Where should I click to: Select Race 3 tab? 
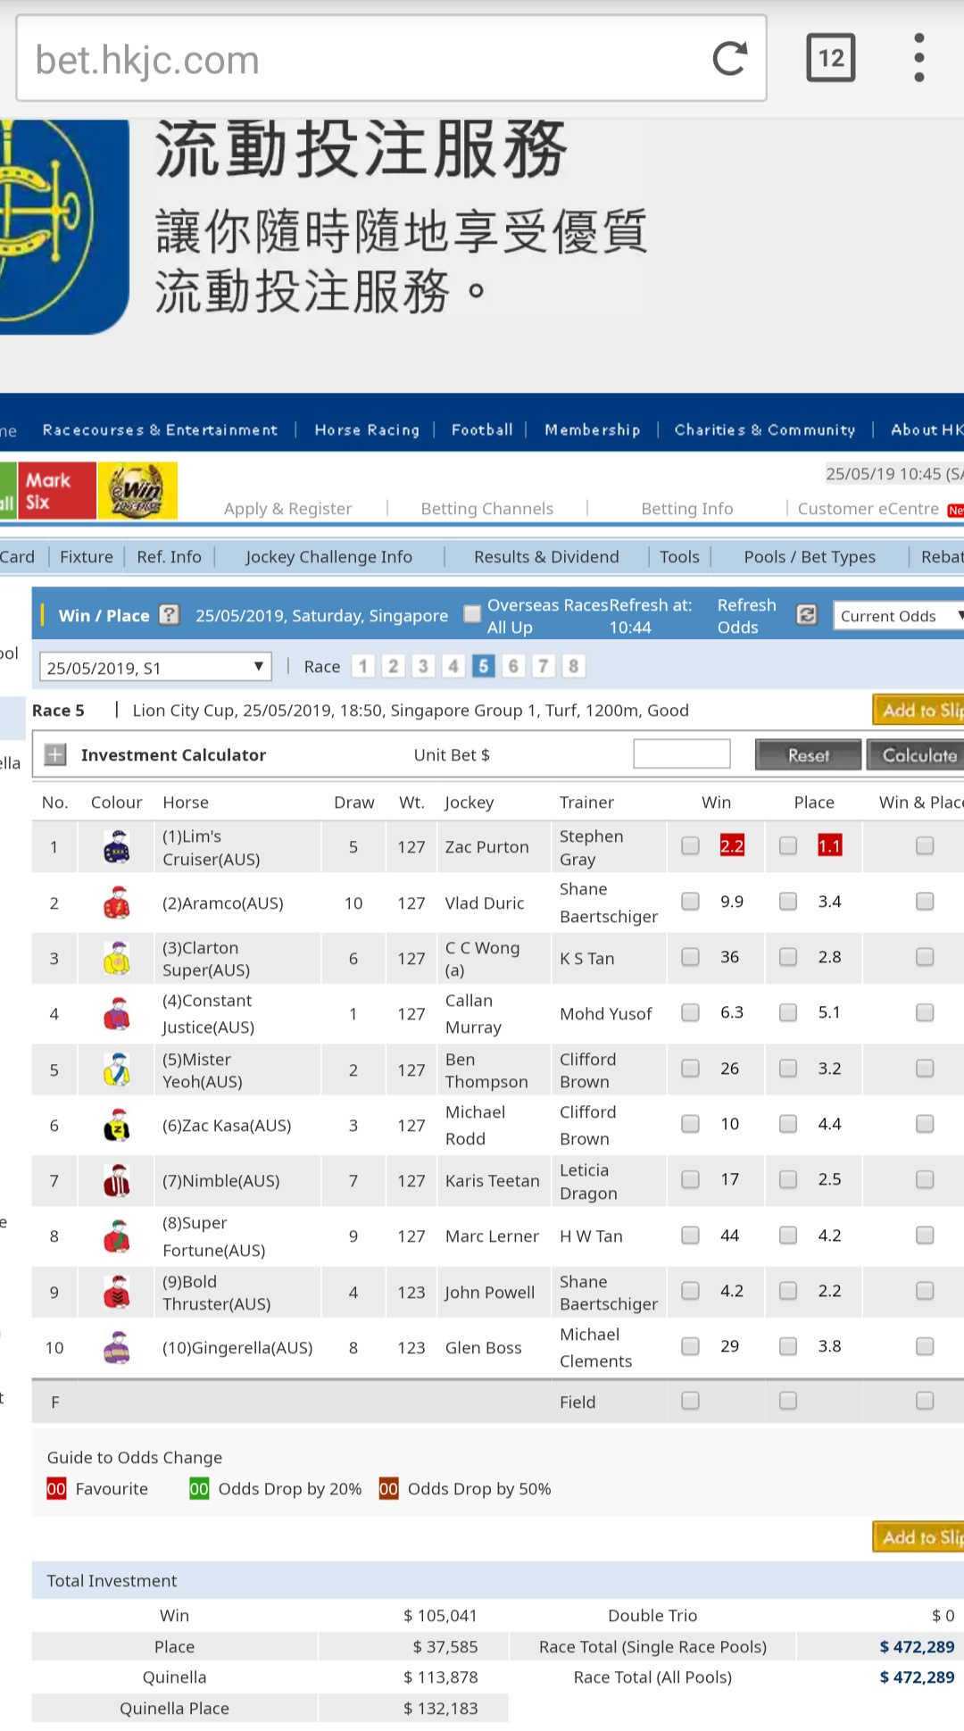tap(423, 666)
